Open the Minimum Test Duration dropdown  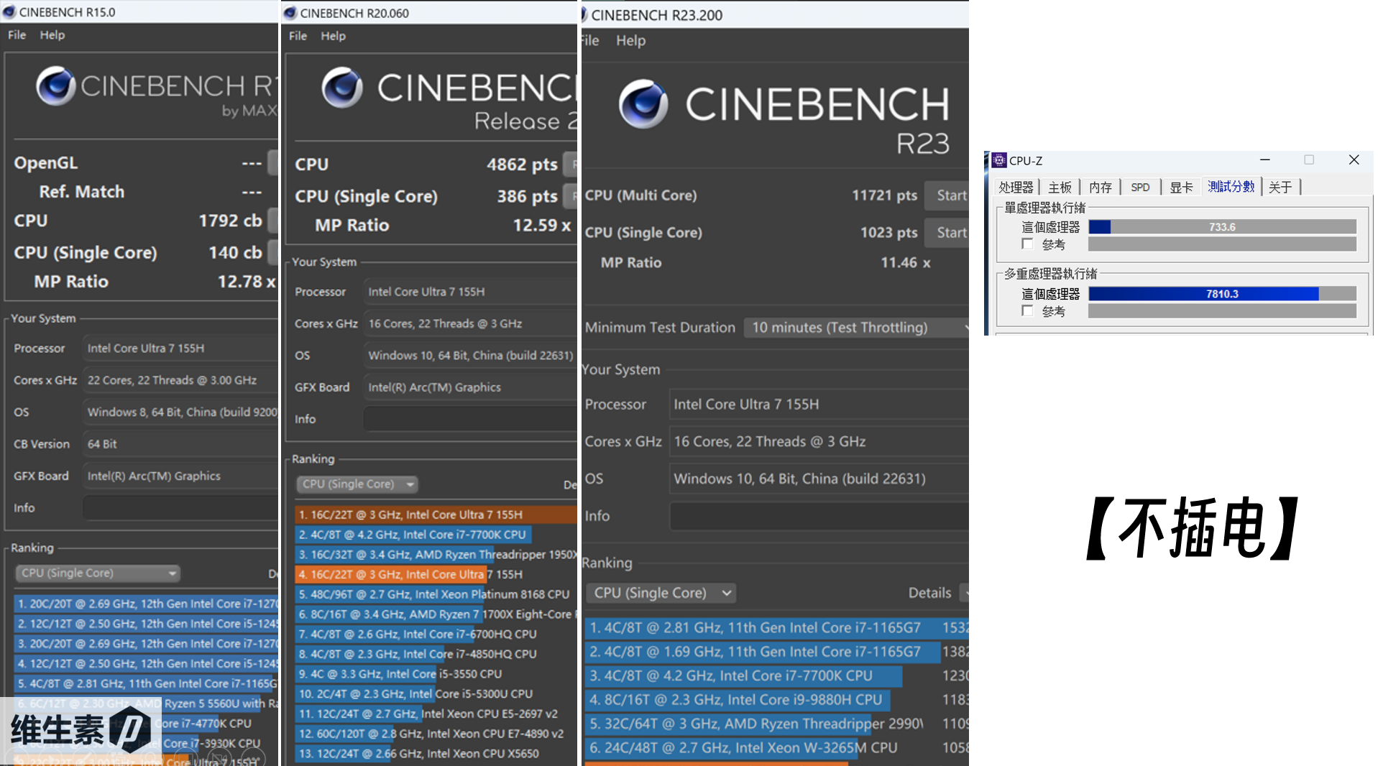click(855, 328)
